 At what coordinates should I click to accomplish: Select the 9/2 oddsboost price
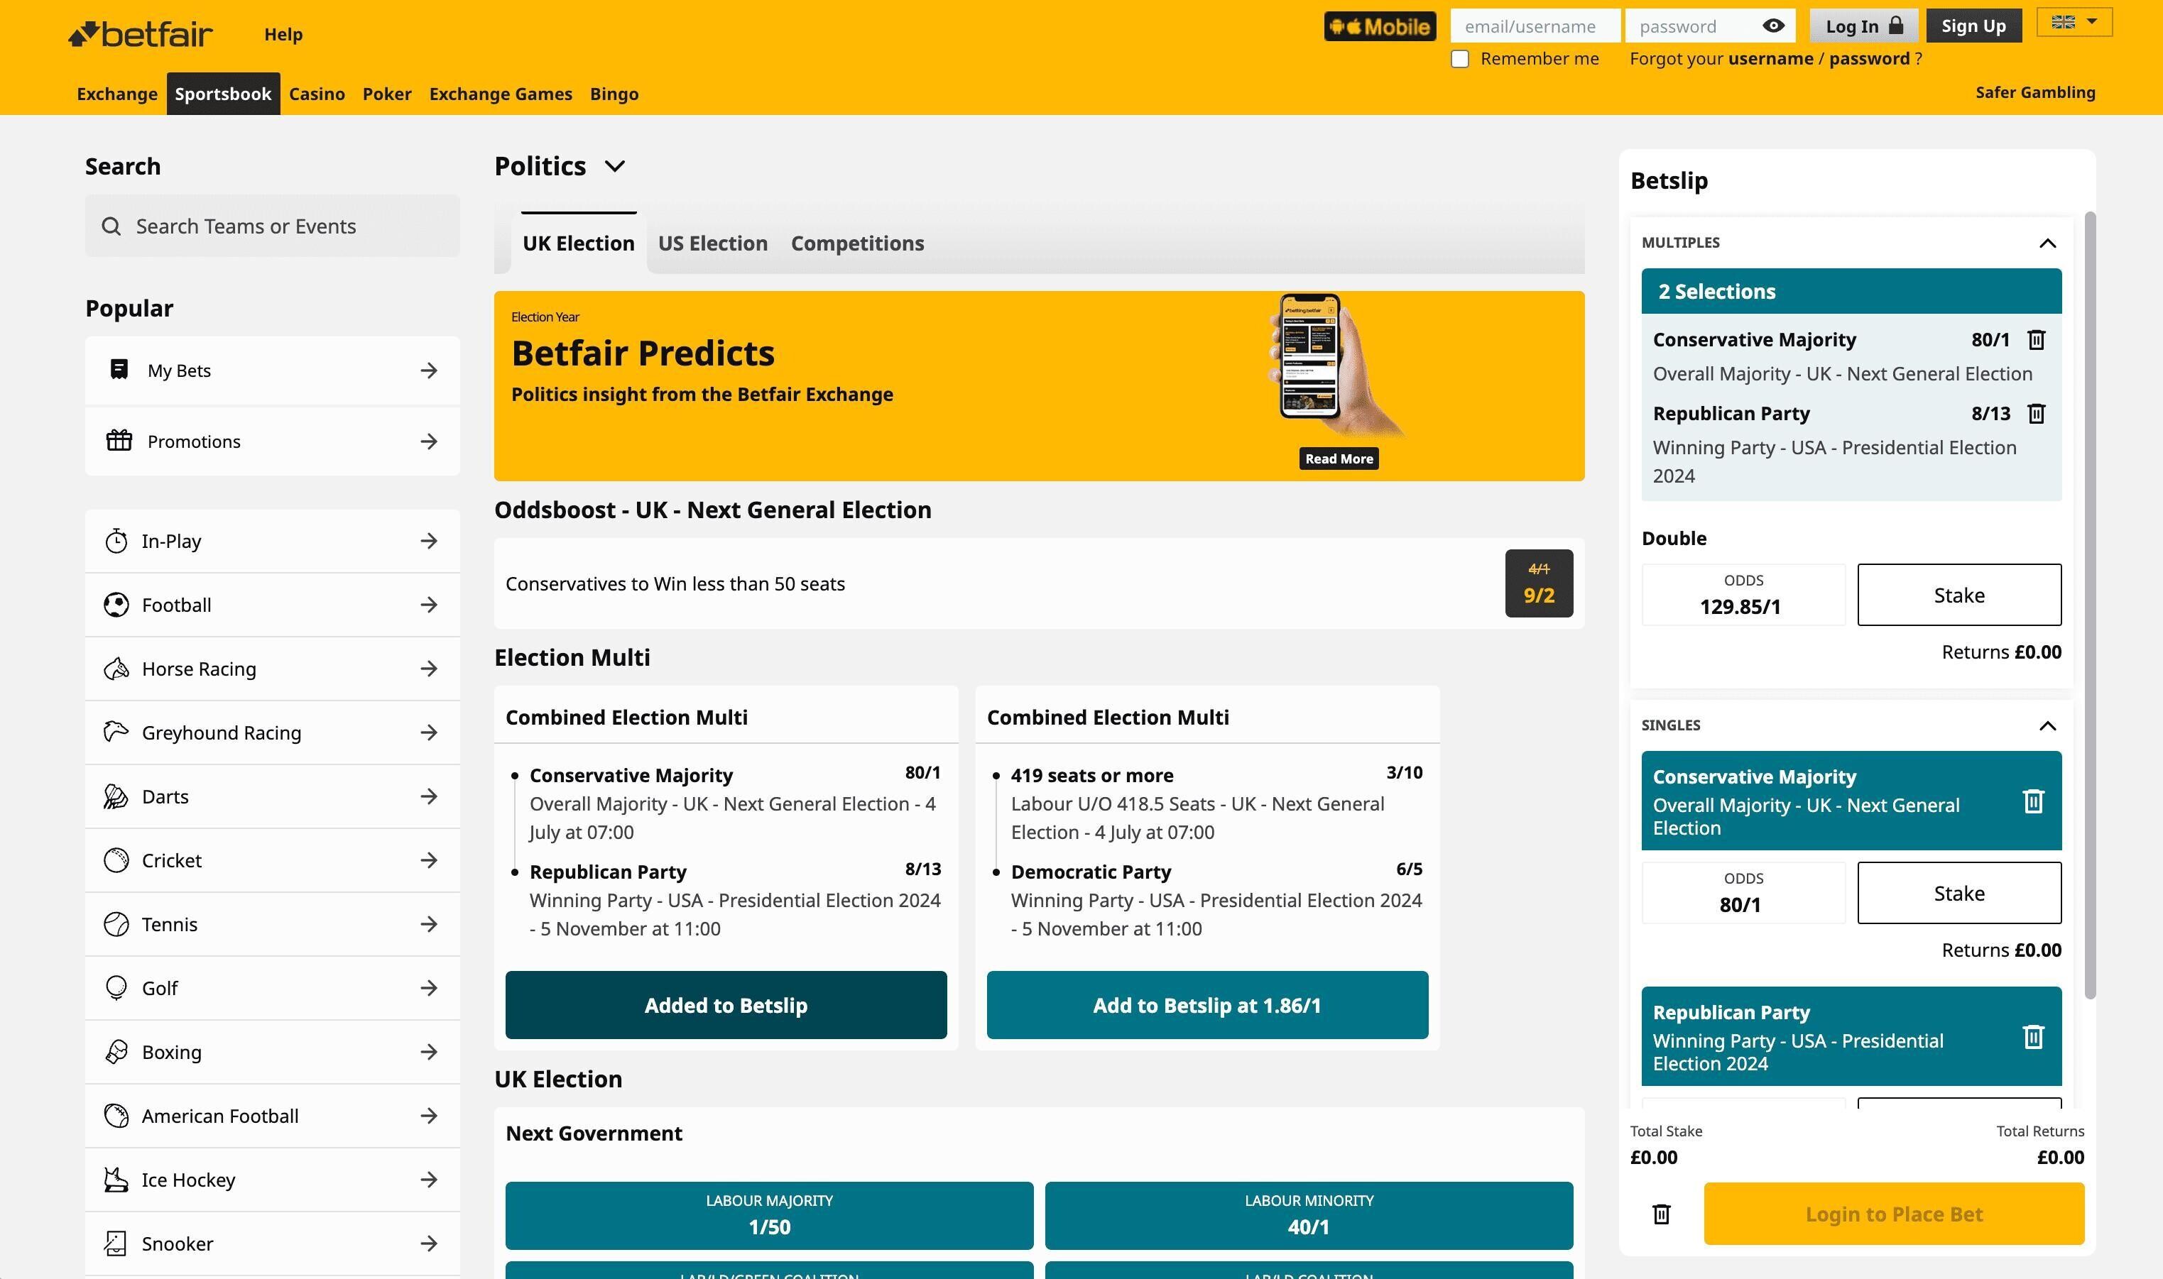click(1539, 583)
